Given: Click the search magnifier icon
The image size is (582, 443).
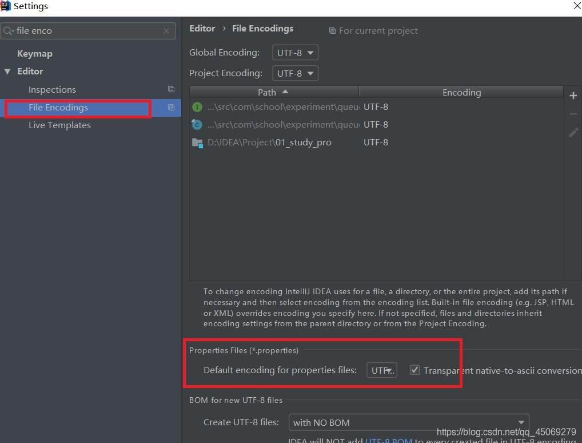Looking at the screenshot, I should click(x=8, y=31).
